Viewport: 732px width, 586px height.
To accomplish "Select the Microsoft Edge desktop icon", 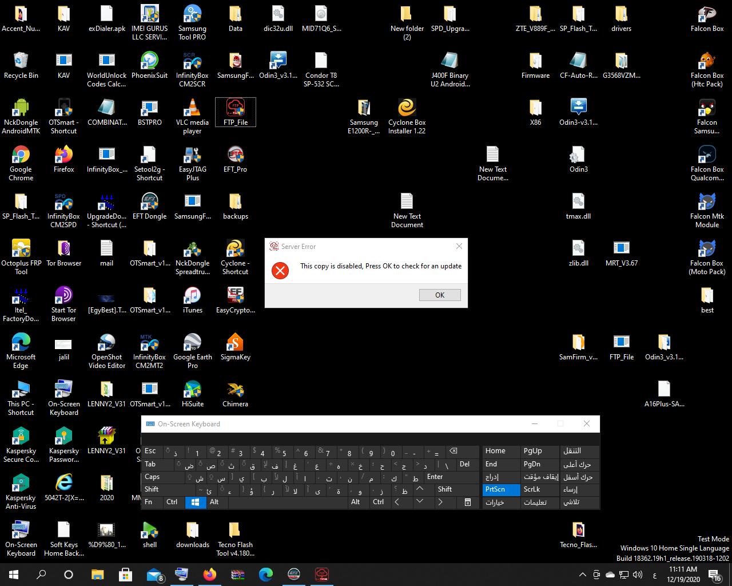I will [21, 350].
